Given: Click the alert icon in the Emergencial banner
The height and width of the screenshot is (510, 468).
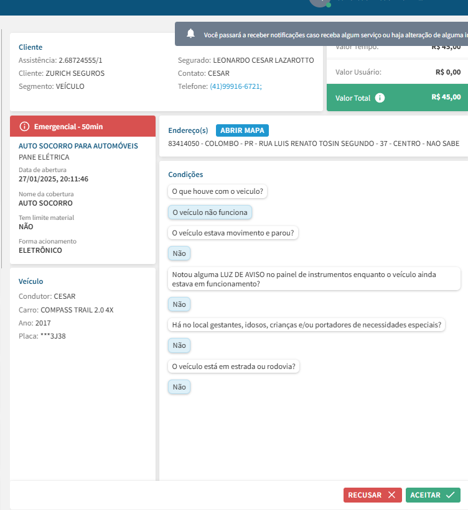Looking at the screenshot, I should tap(24, 127).
